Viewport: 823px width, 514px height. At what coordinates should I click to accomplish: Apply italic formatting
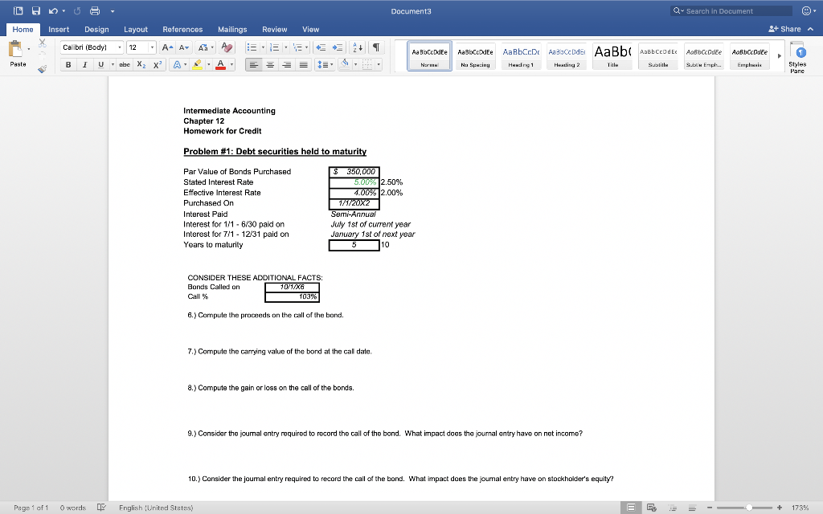pyautogui.click(x=84, y=64)
